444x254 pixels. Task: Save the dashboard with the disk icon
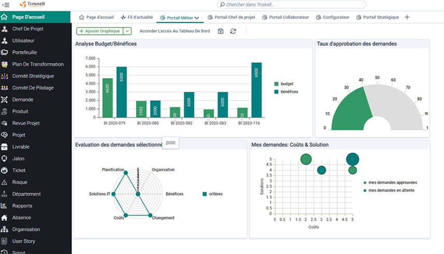coord(221,31)
